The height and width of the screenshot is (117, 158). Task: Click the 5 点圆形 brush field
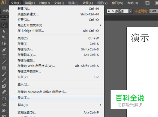(x=118, y=11)
